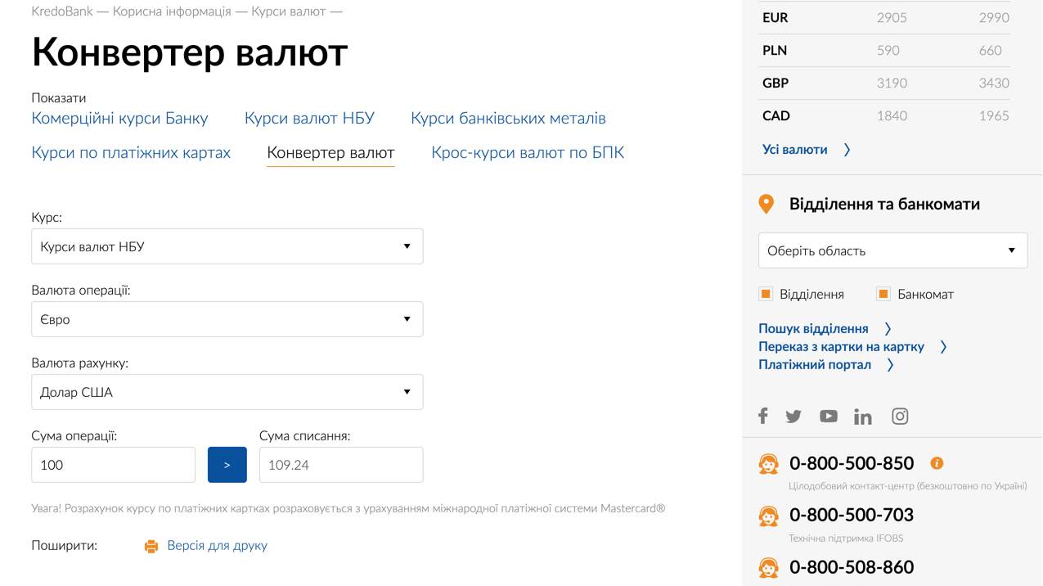Image resolution: width=1043 pixels, height=586 pixels.
Task: Expand the Валюта операції dropdown showing Євро
Action: click(227, 319)
